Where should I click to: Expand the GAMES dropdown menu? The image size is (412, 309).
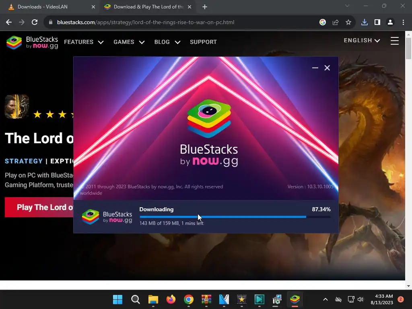pyautogui.click(x=129, y=42)
